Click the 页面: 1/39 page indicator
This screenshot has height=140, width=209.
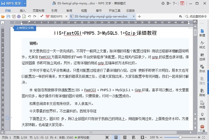point(20,137)
